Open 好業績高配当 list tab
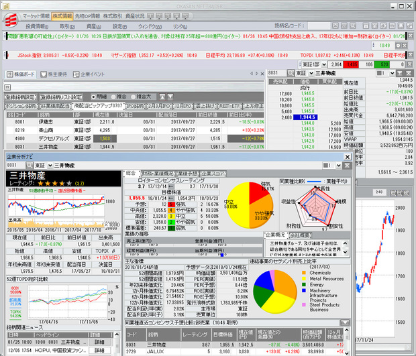The height and width of the screenshot is (356, 416). tap(56, 107)
